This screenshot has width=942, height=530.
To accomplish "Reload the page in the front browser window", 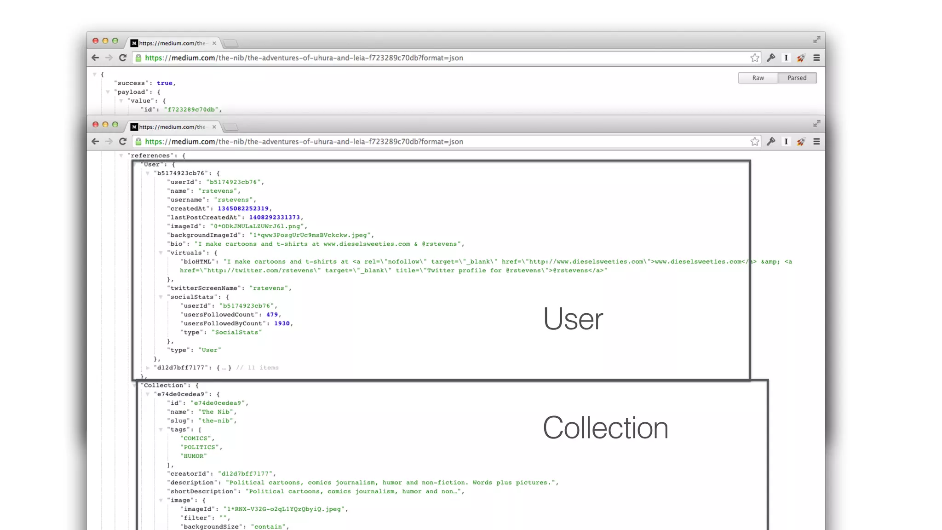I will [x=123, y=141].
